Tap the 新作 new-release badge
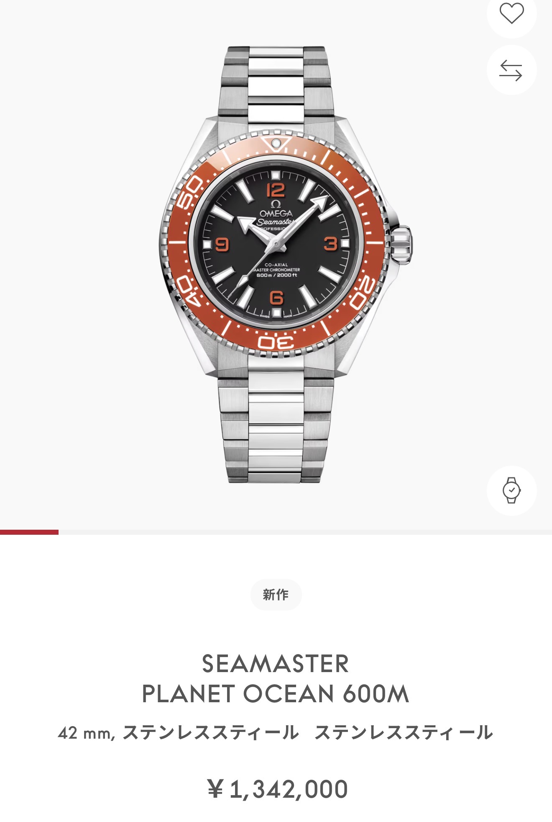The height and width of the screenshot is (822, 552). pos(276,595)
